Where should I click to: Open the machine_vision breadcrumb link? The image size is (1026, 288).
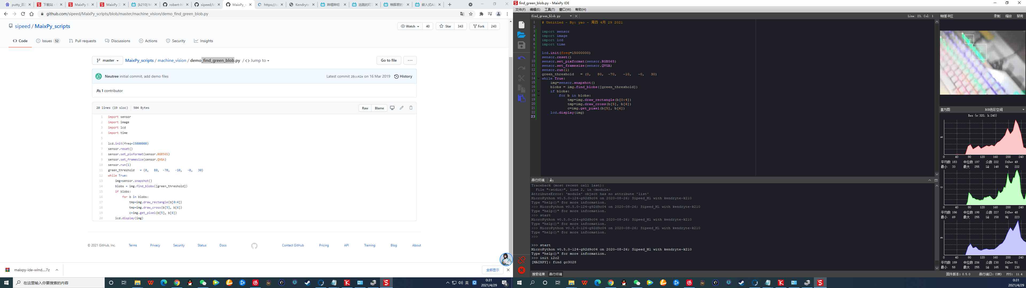coord(172,61)
